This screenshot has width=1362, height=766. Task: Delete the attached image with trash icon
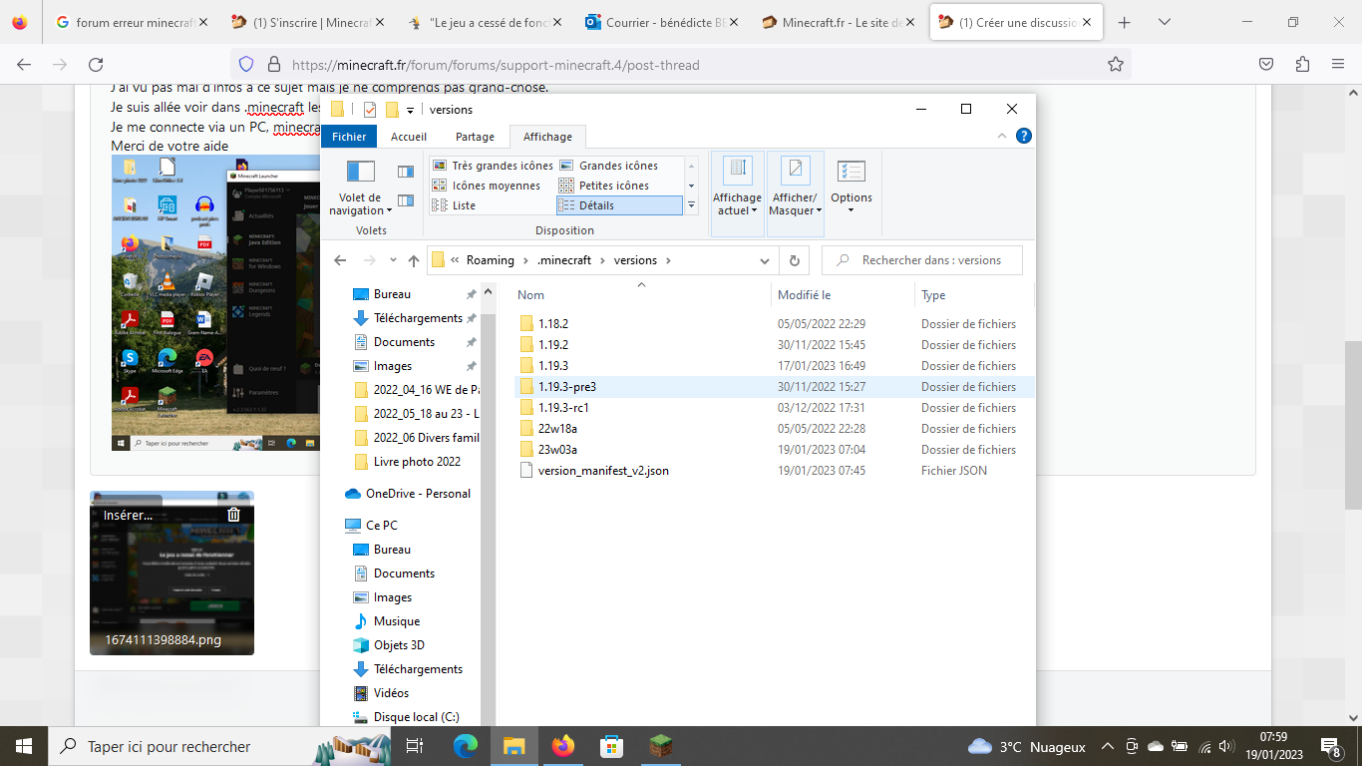click(233, 515)
